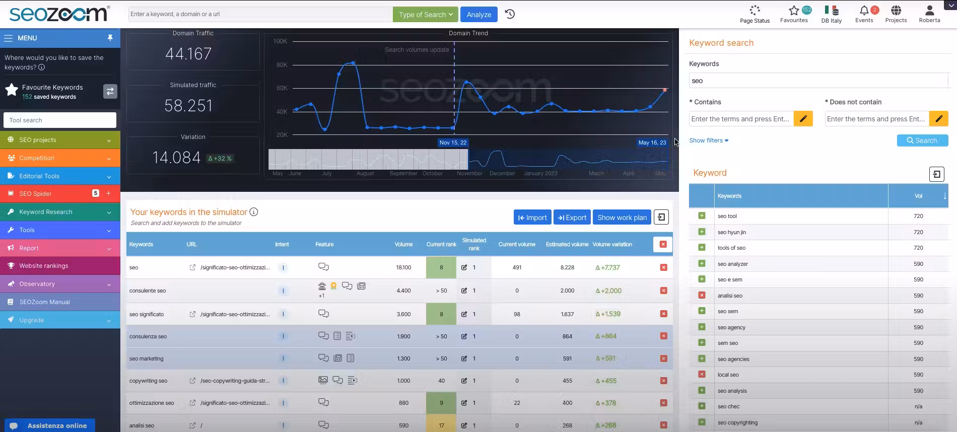Add 'seo hyun jin' keyword with plus

pyautogui.click(x=702, y=232)
